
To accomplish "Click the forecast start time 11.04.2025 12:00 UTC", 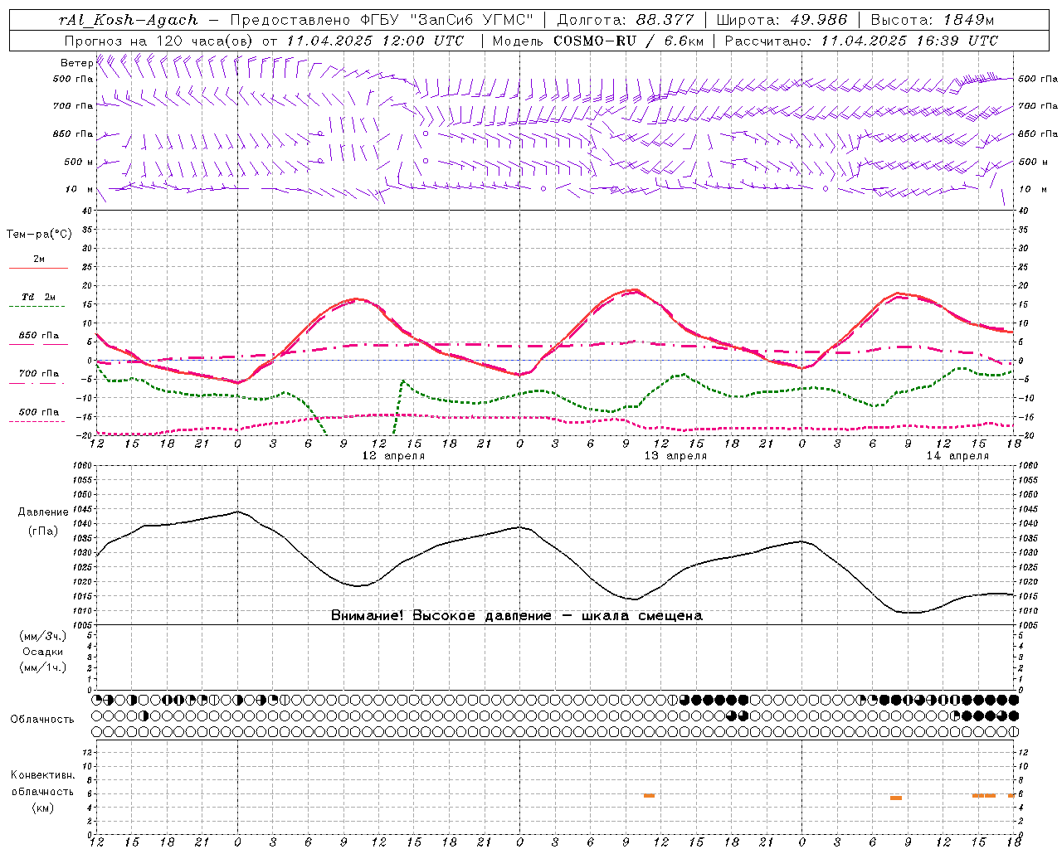I will [x=375, y=41].
